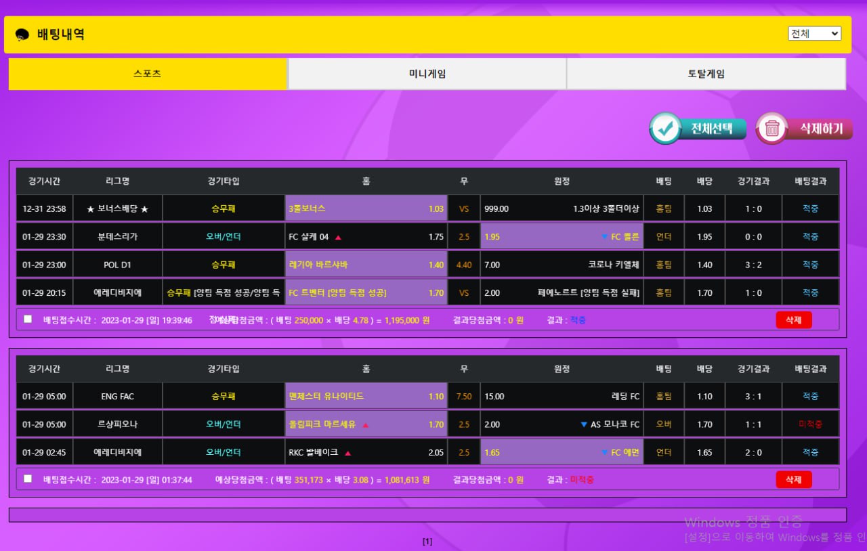Switch to the 토탈게임 tab
867x551 pixels.
(706, 74)
